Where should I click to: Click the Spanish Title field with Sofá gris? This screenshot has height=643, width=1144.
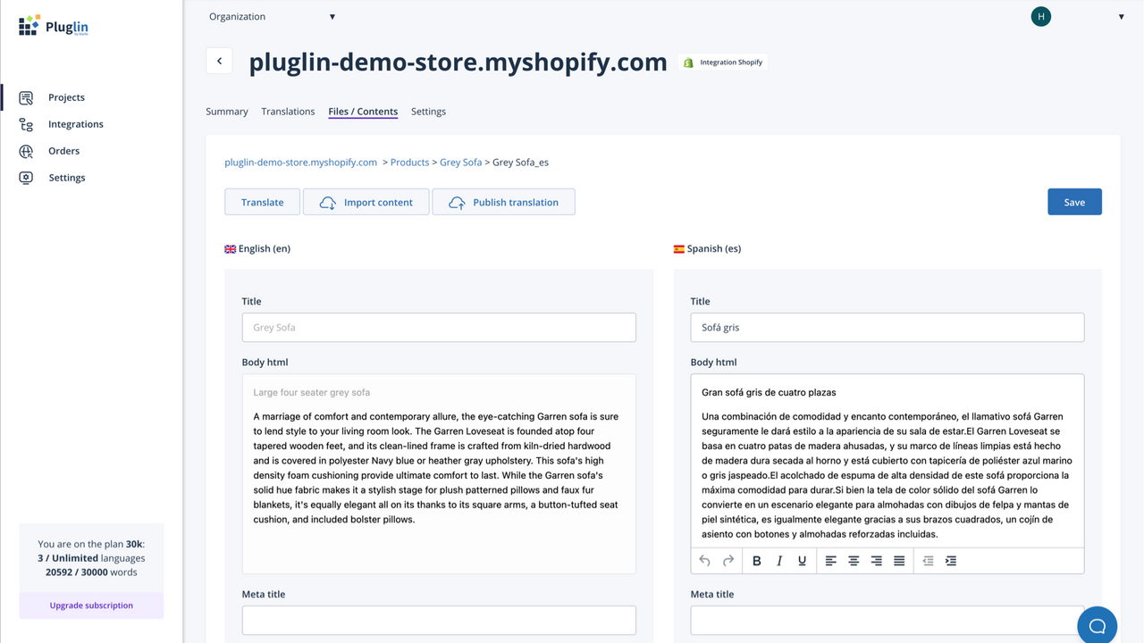[887, 327]
